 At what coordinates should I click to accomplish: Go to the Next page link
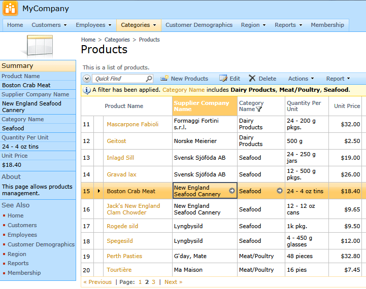[173, 282]
